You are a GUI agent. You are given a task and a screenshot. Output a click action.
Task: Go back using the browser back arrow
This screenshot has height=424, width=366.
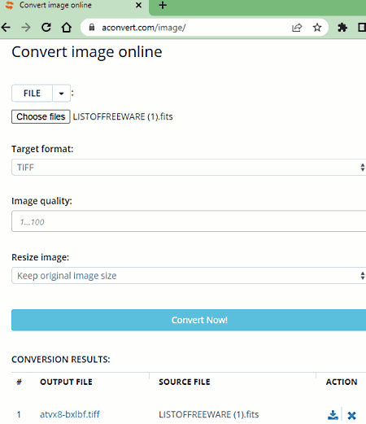click(x=6, y=28)
